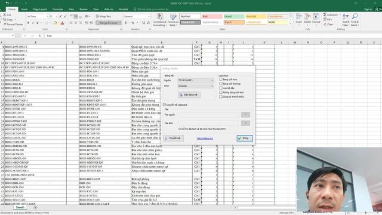Image resolution: width=382 pixels, height=215 pixels.
Task: Click the Undo arrow in Quick Access toolbar
Action: point(7,3)
